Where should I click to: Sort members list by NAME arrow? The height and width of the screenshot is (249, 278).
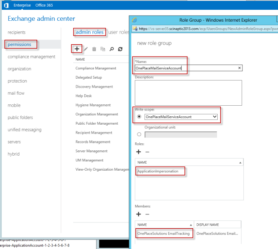coord(191,225)
